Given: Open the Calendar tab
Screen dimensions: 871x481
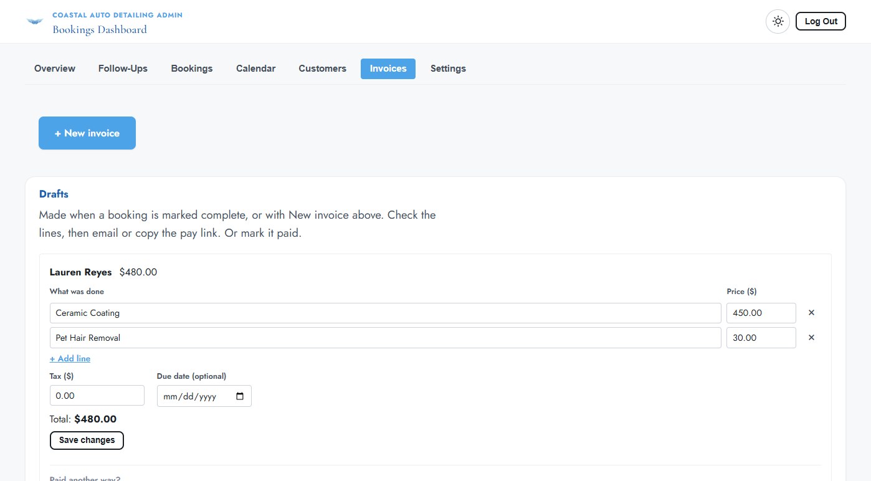Looking at the screenshot, I should (255, 69).
